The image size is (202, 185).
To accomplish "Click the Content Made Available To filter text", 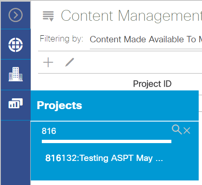I will click(x=146, y=39).
